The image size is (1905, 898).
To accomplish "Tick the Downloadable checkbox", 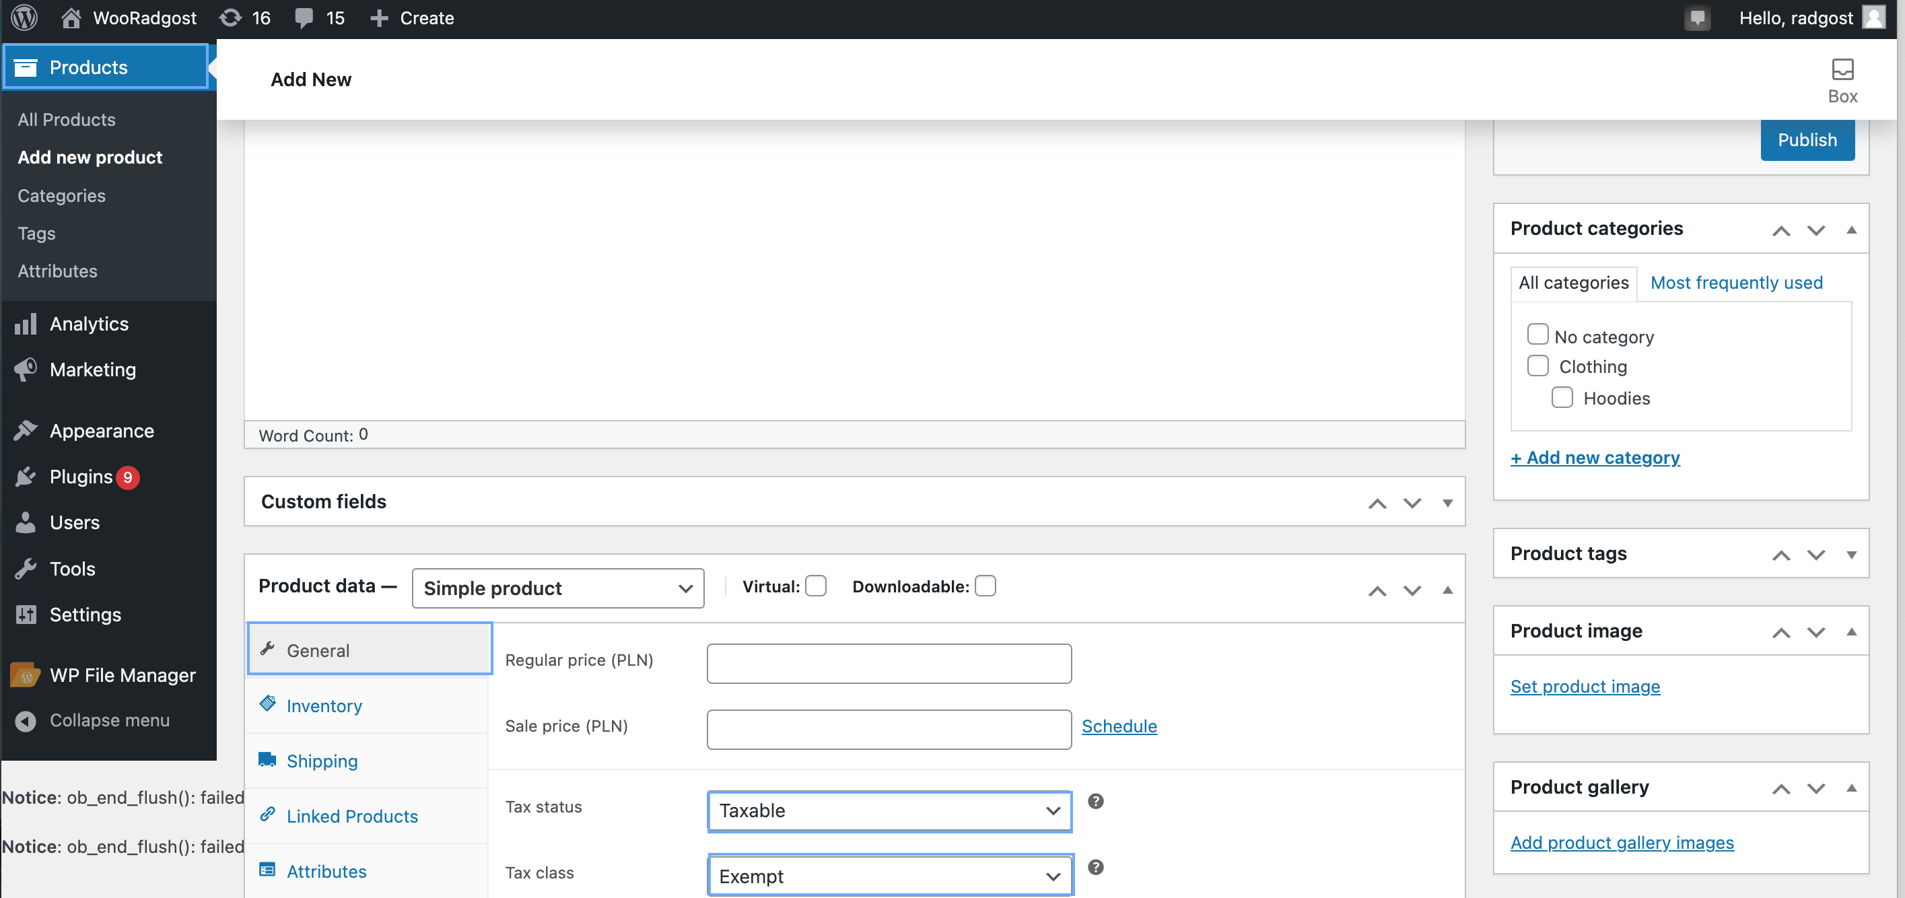I will (984, 586).
